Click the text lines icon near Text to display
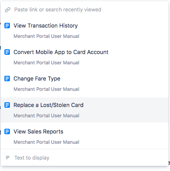 [8, 157]
